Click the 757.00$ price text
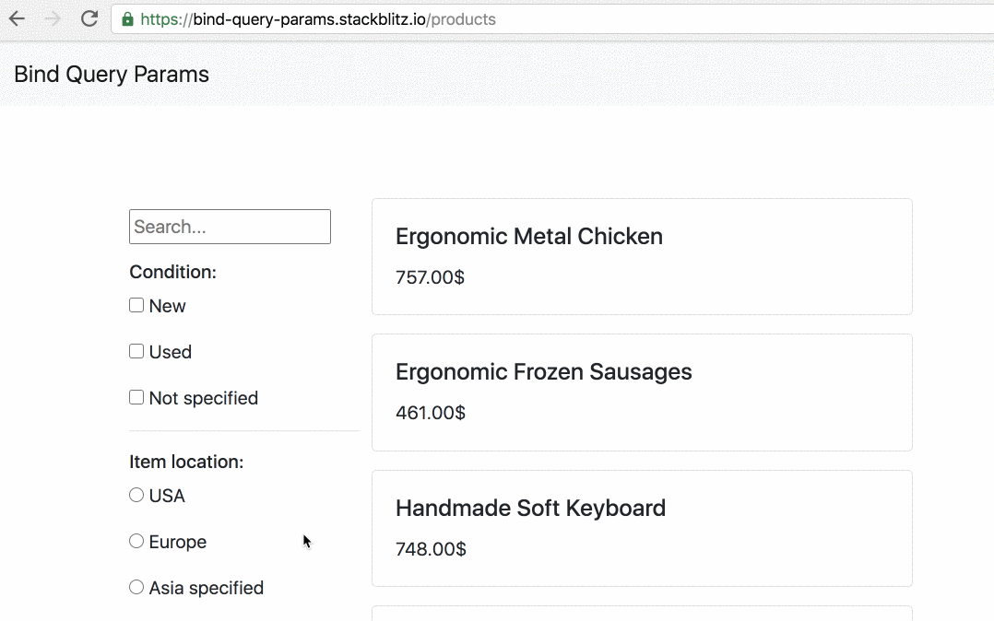The image size is (994, 621). tap(430, 276)
